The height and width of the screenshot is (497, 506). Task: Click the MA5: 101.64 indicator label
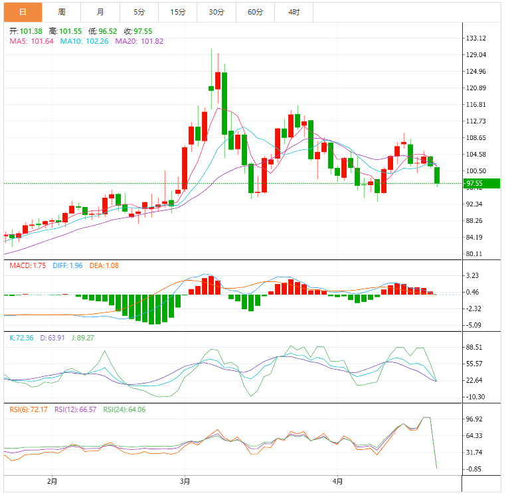pos(31,41)
